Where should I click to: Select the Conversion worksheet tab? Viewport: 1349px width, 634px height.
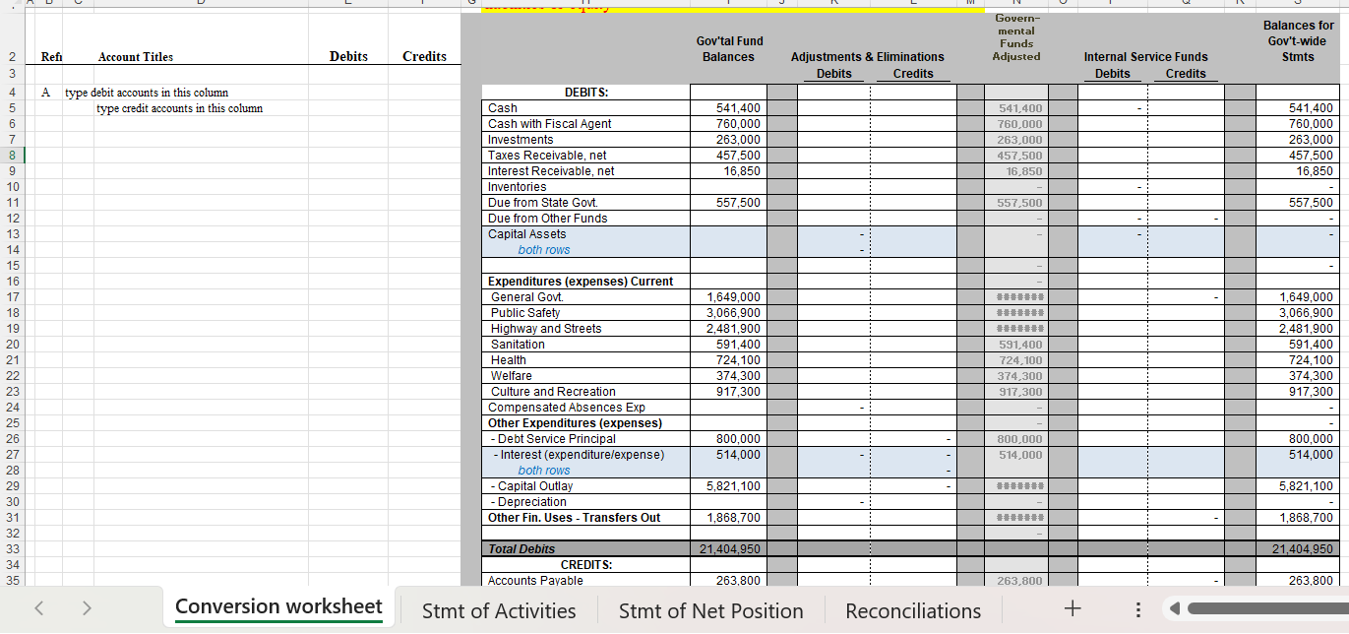(x=278, y=608)
